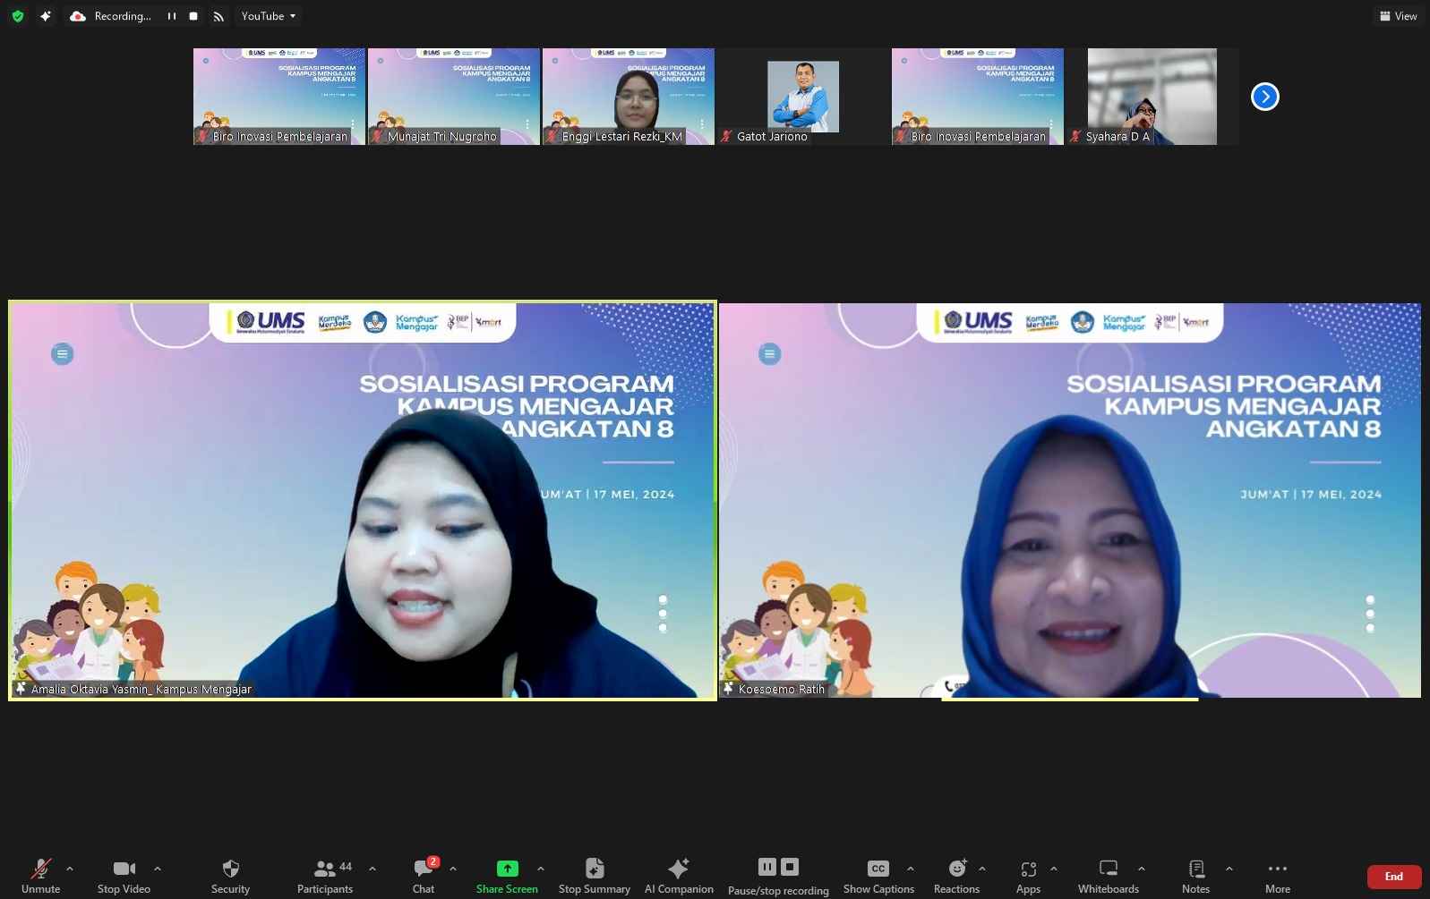
Task: Open AI Companion sparkle icon
Action: [x=679, y=869]
